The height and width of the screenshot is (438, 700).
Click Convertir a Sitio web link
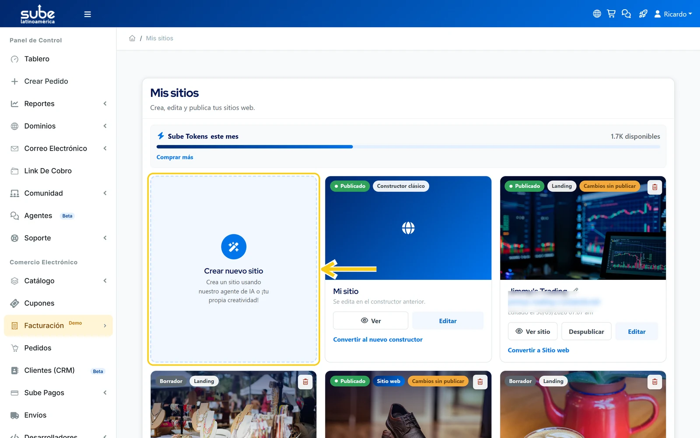[x=538, y=350]
